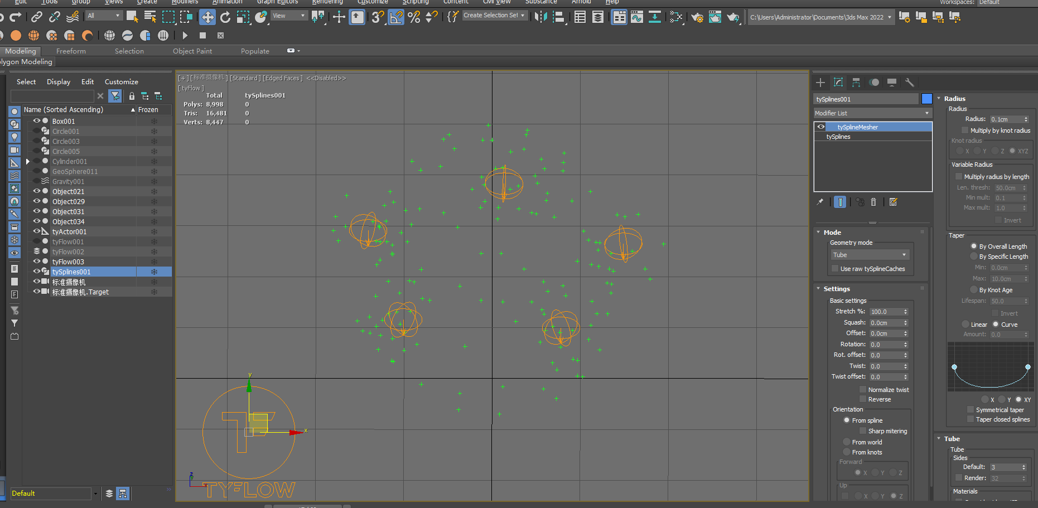This screenshot has width=1038, height=508.
Task: Select tySplines in the modifier stack
Action: pos(838,137)
